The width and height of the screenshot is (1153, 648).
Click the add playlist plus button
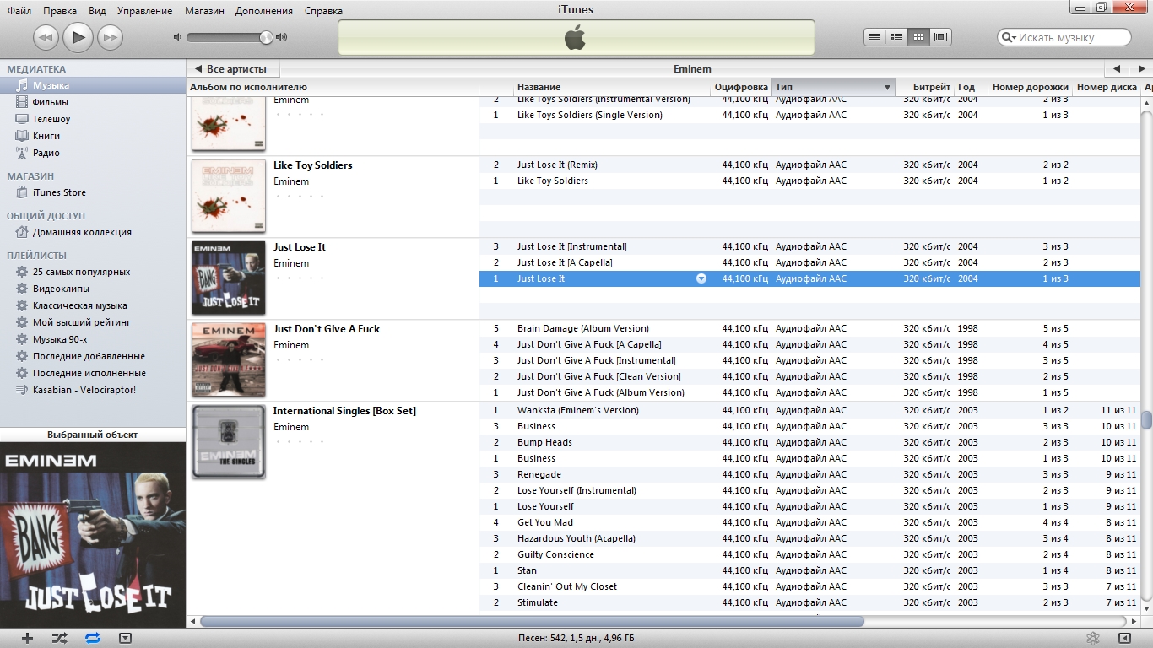[x=27, y=638]
